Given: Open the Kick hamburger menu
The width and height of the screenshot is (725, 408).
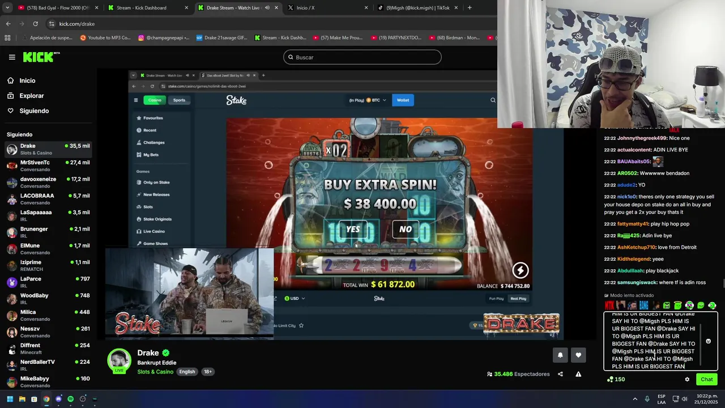Looking at the screenshot, I should (12, 57).
